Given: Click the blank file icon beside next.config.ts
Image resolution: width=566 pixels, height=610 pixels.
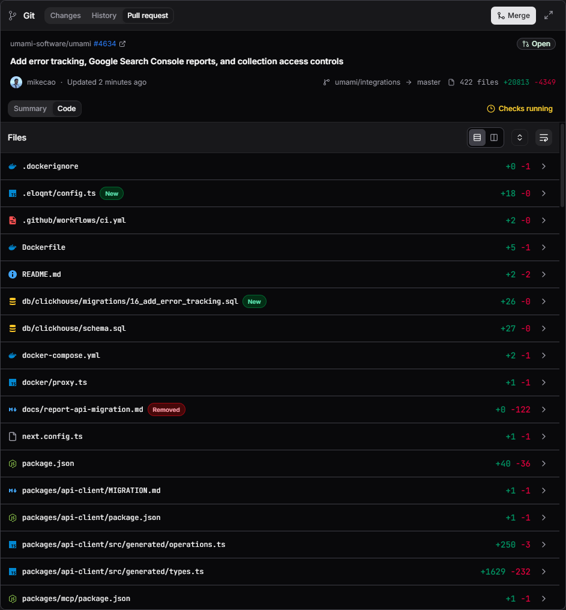Looking at the screenshot, I should (13, 436).
